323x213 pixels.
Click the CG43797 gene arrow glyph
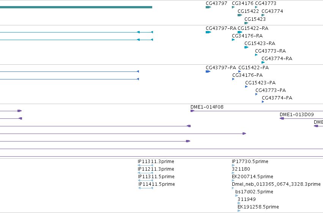pyautogui.click(x=208, y=7)
